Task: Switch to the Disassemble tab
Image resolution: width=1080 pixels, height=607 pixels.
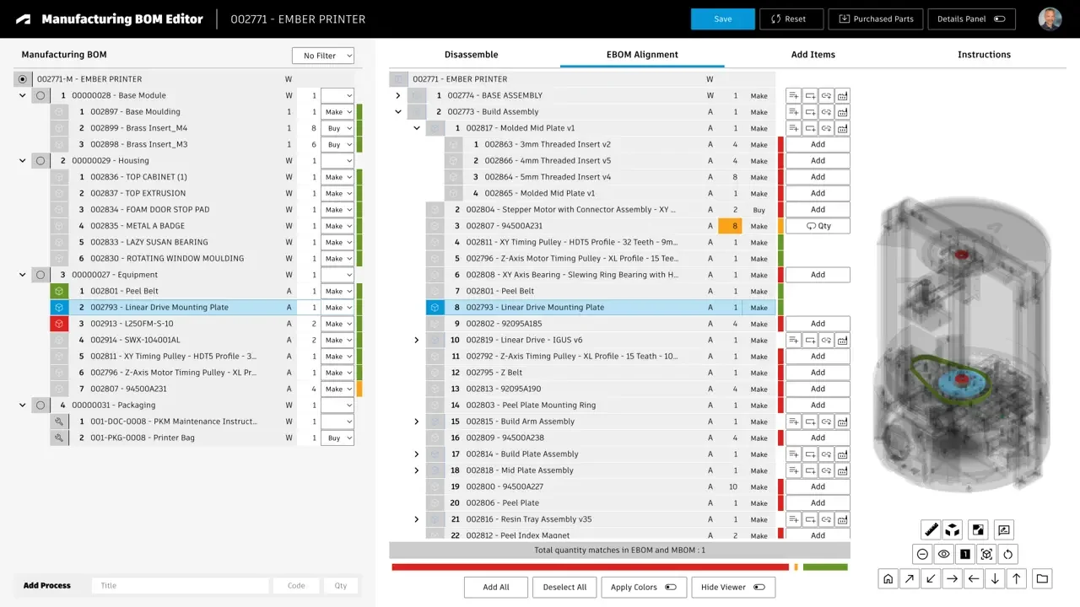Action: click(471, 55)
